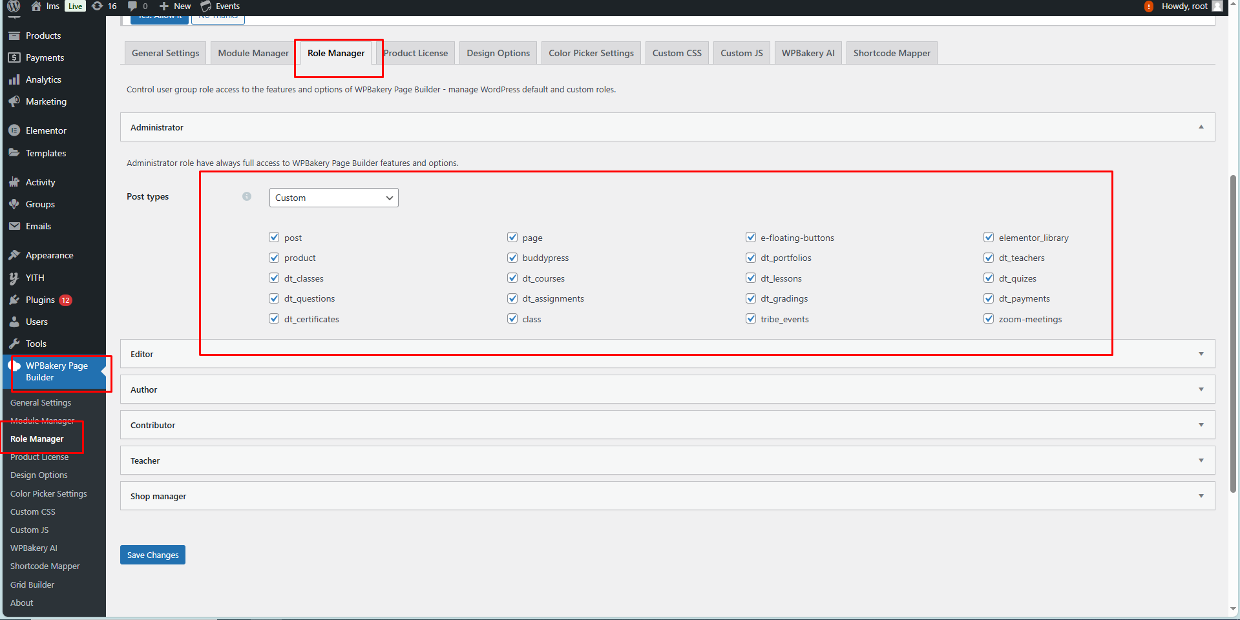Expand the Author role section
Image resolution: width=1240 pixels, height=620 pixels.
pyautogui.click(x=667, y=389)
